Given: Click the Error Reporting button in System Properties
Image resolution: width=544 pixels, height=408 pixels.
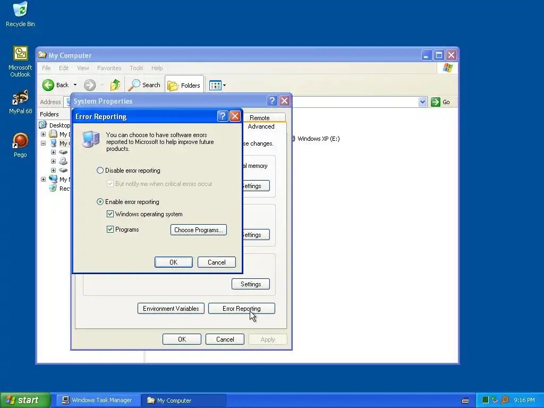Looking at the screenshot, I should click(242, 309).
